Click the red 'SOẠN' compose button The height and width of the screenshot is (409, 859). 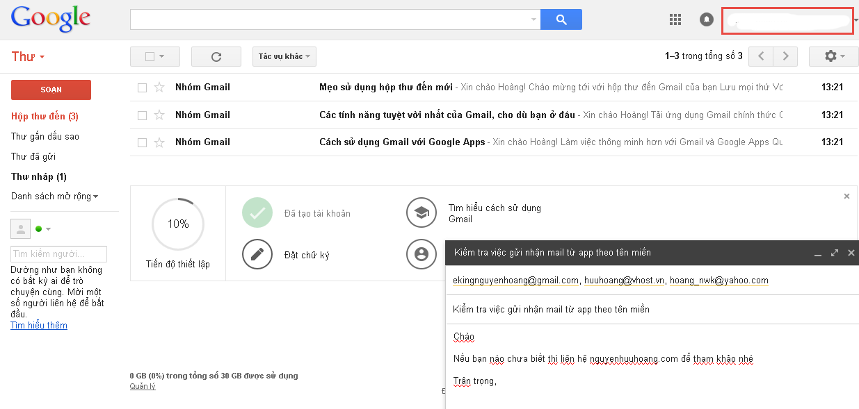pyautogui.click(x=51, y=90)
